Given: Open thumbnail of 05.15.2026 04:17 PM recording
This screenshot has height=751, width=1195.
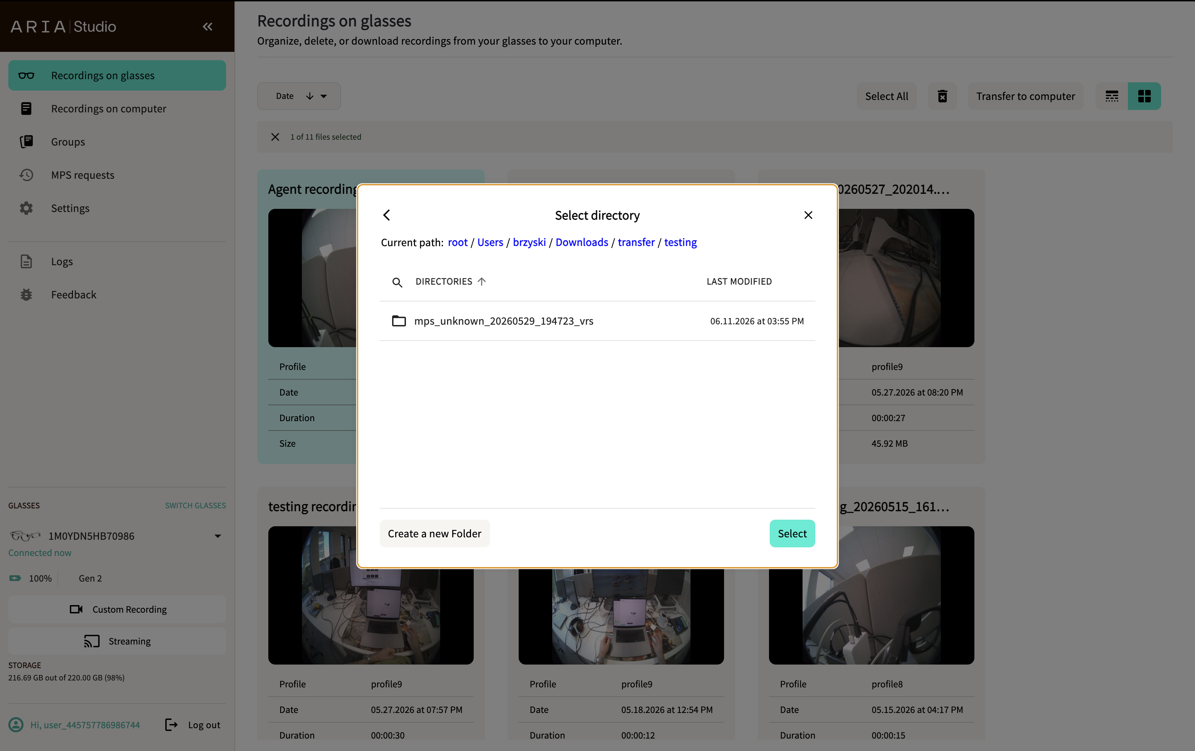Looking at the screenshot, I should 871,616.
